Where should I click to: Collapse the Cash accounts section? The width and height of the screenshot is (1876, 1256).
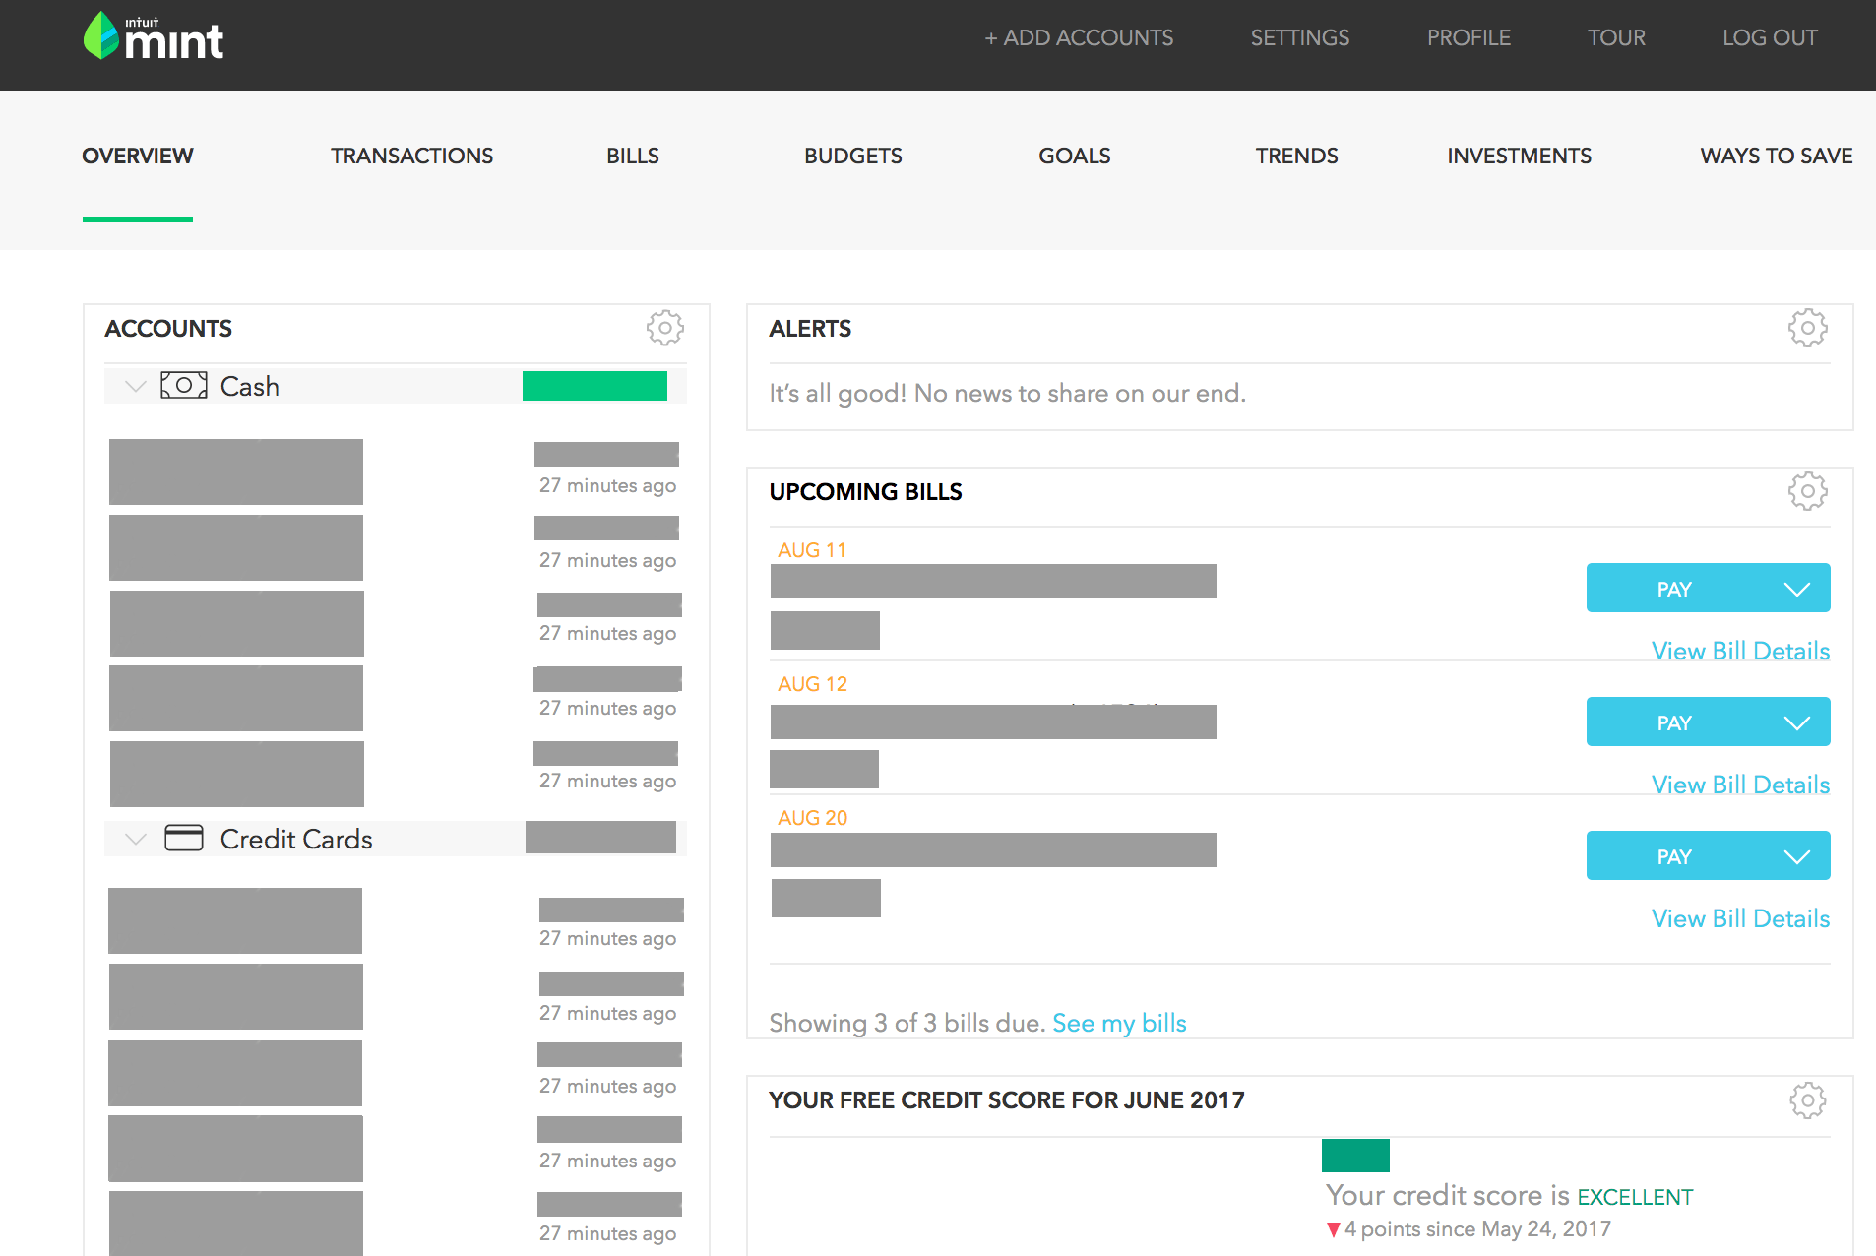pyautogui.click(x=136, y=386)
